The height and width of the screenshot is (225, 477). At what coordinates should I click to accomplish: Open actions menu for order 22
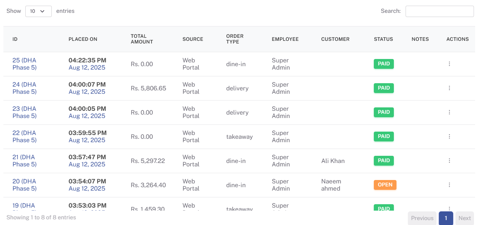449,137
